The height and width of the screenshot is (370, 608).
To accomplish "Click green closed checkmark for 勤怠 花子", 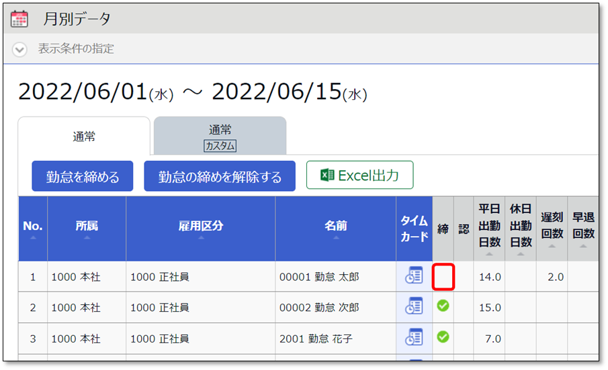I will pos(443,336).
